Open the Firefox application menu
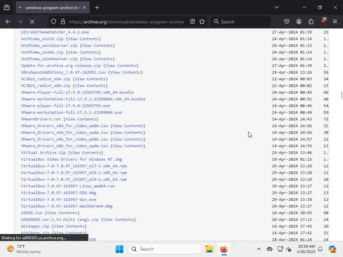The width and height of the screenshot is (343, 257). pyautogui.click(x=335, y=22)
